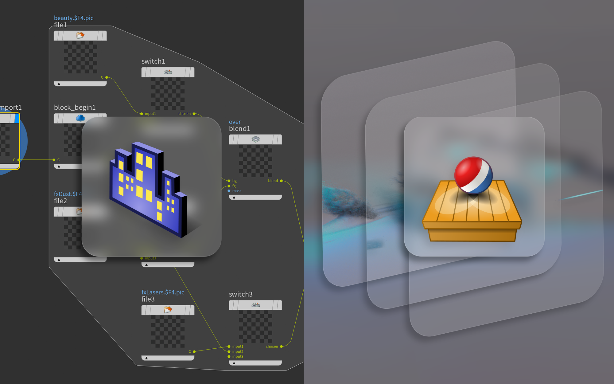Click the layers icon on the blend1 node

(256, 139)
